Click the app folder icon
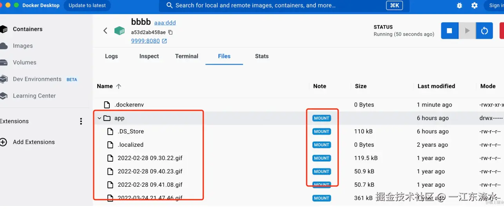The image size is (504, 209). pos(107,118)
